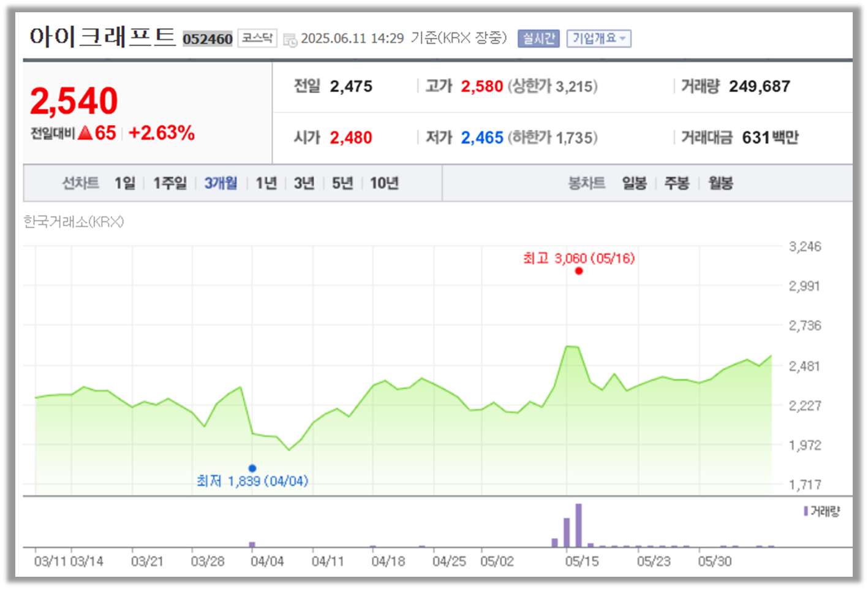Click the current price 2,540
Viewport: 868px width, 589px height.
[x=74, y=101]
